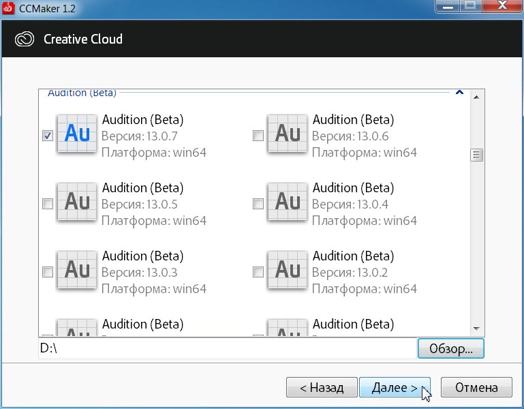Click the install path field showing D:\
This screenshot has width=524, height=409.
pyautogui.click(x=228, y=348)
